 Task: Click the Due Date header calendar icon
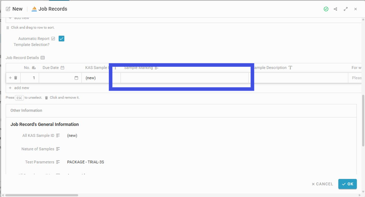coord(62,68)
